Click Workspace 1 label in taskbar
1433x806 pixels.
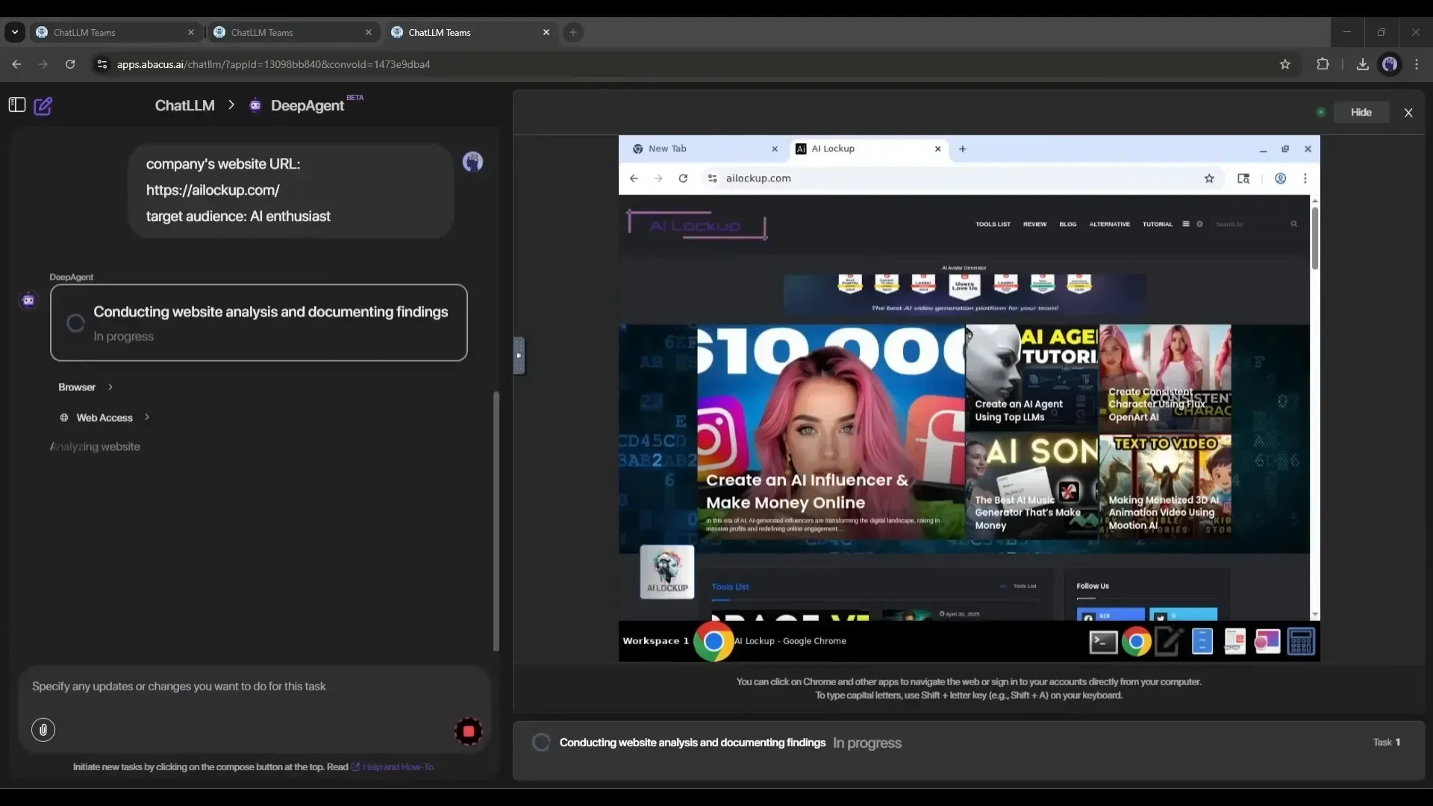[655, 641]
